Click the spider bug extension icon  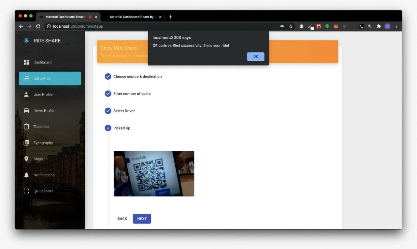[x=344, y=26]
